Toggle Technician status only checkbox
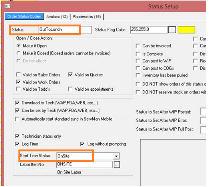The image size is (209, 187). 17,136
